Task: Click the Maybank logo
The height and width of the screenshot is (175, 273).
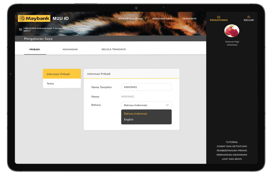Action: 34,19
